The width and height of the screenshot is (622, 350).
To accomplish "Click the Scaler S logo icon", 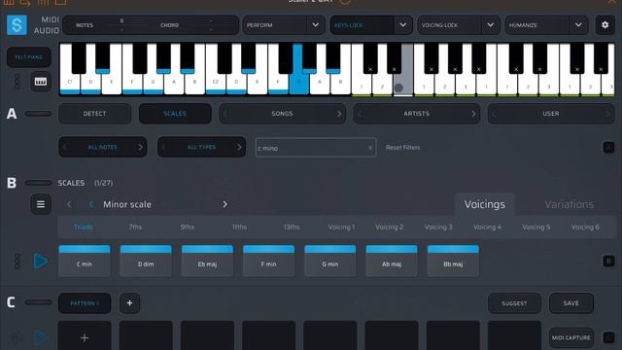I will click(17, 24).
